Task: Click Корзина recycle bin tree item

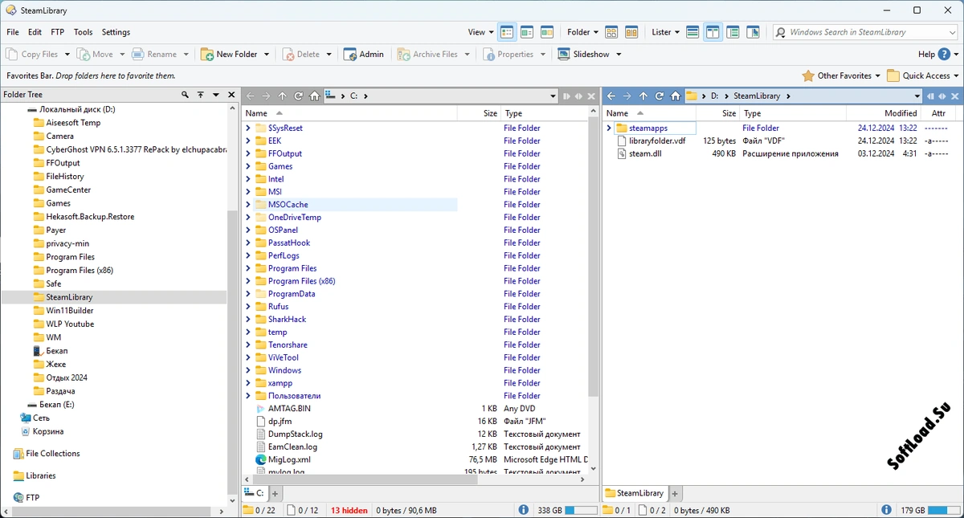Action: 43,431
